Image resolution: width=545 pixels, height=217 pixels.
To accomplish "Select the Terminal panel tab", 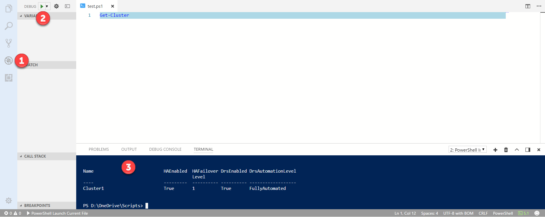I will coord(204,149).
